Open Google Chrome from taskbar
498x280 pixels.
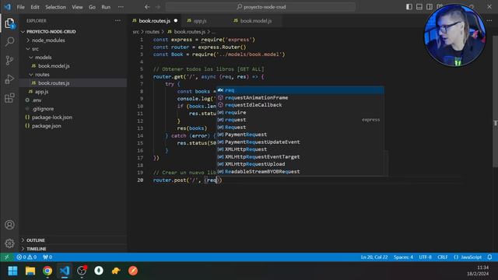point(47,271)
